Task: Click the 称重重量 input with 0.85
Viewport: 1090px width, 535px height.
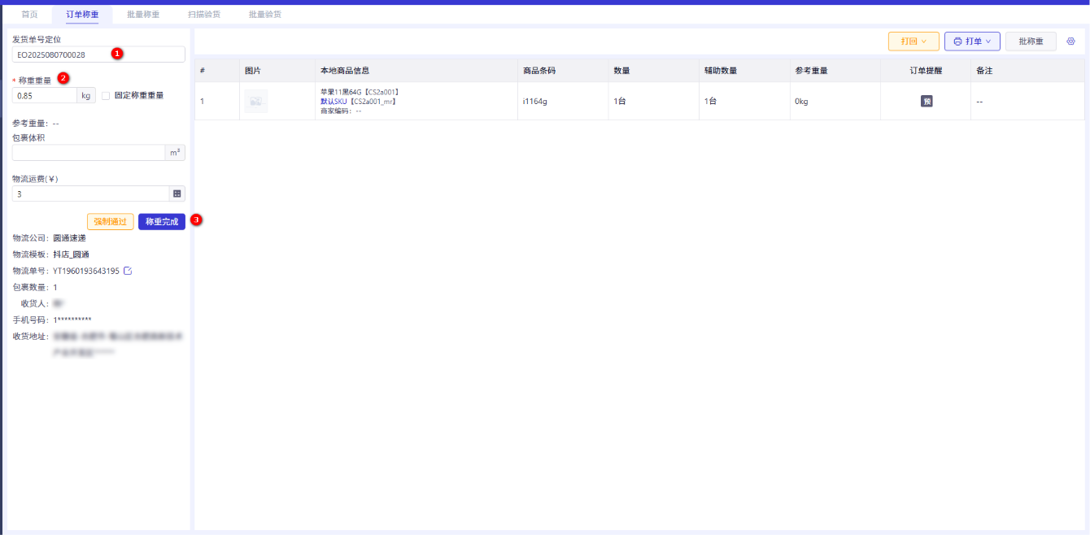Action: [x=45, y=96]
